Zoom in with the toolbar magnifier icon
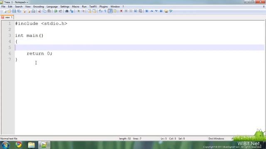Viewport: 266px width, 149px height. (78, 11)
